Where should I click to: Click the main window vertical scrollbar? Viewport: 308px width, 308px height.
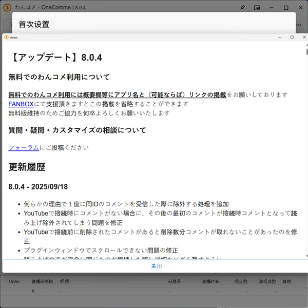pyautogui.click(x=306, y=51)
